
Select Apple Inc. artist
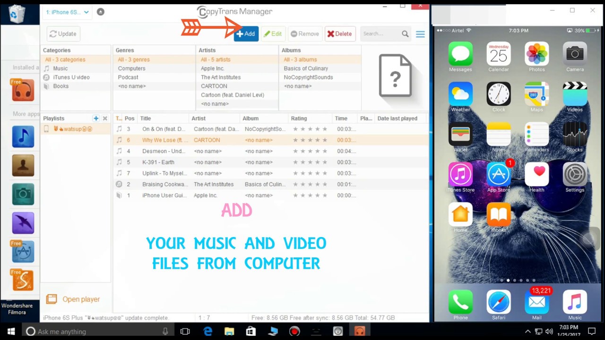pyautogui.click(x=212, y=68)
